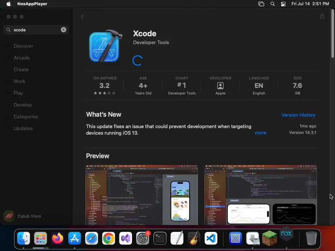Open the disk installer in the Dock
The image size is (335, 251).
[253, 238]
